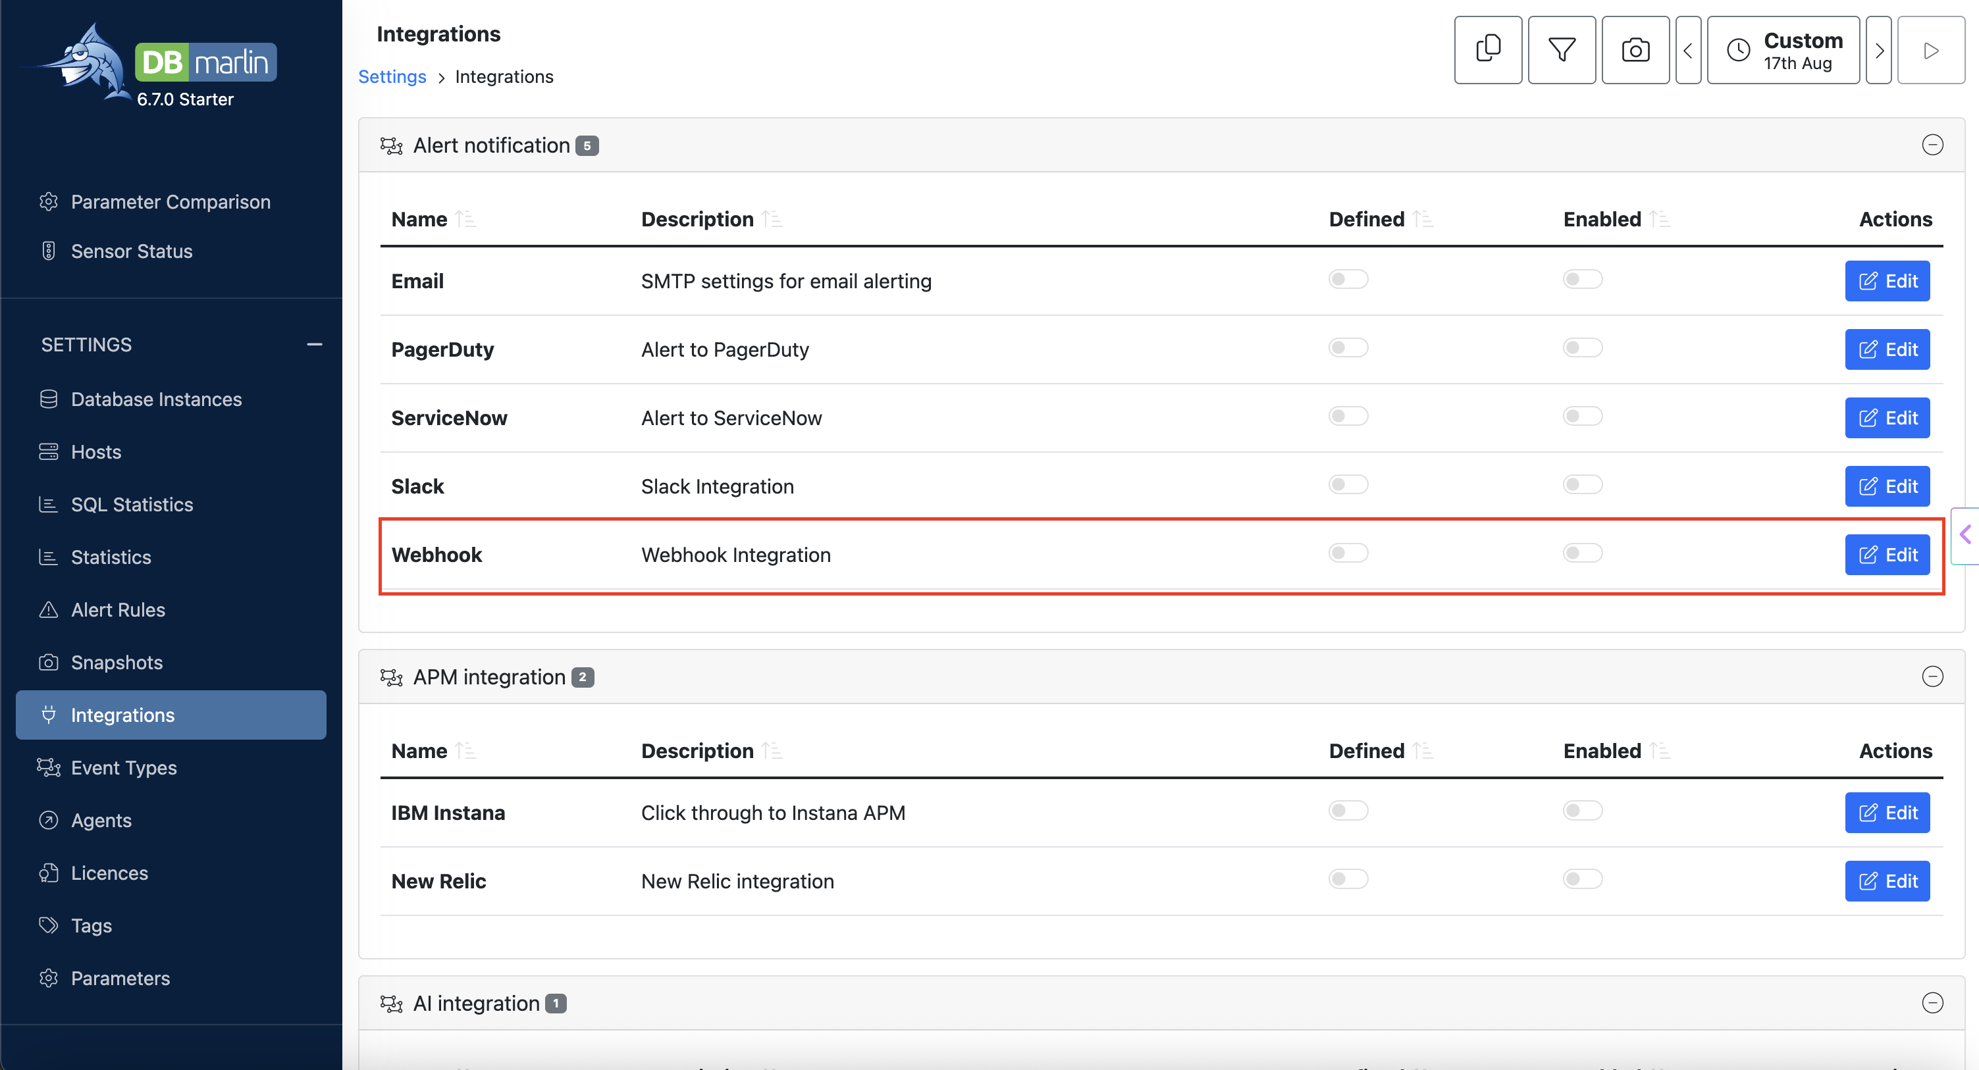Edit the Email integration
This screenshot has width=1979, height=1070.
[x=1887, y=281]
